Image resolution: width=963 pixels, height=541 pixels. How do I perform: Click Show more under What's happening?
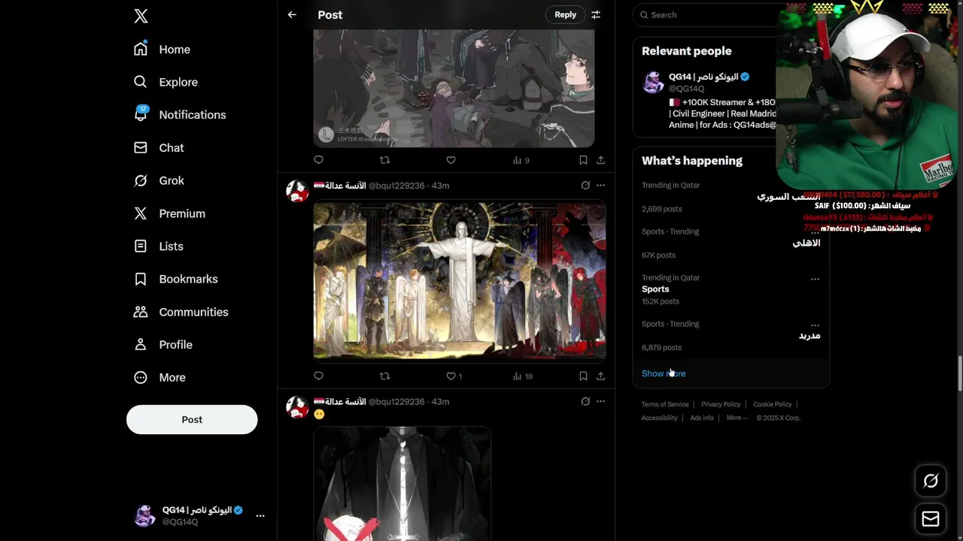[x=664, y=373]
